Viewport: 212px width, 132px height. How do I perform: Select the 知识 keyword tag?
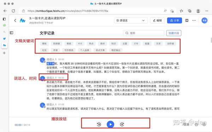point(113,44)
